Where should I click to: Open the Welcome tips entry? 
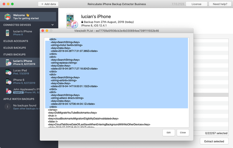28,17
